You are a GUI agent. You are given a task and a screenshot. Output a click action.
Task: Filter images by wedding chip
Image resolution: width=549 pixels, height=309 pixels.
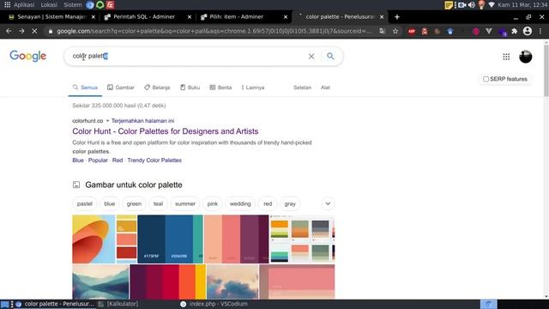pyautogui.click(x=240, y=203)
